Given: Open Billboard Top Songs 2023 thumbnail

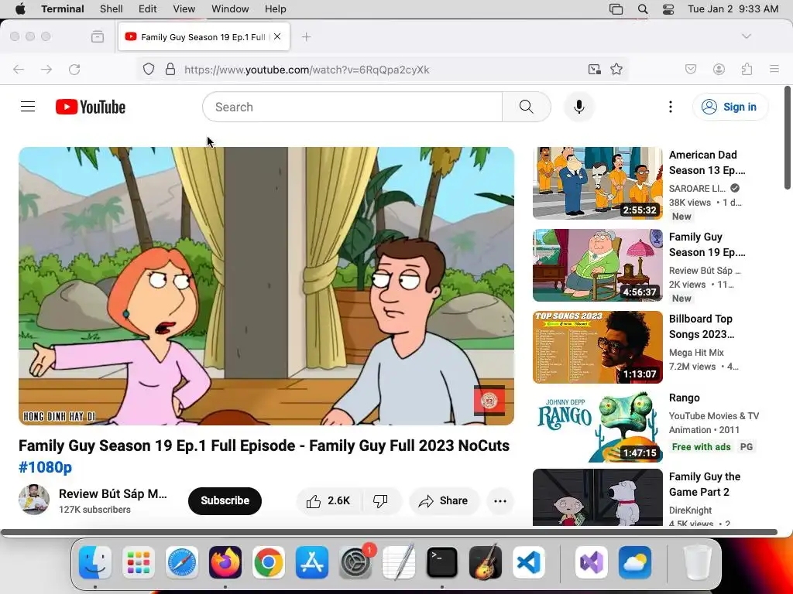Looking at the screenshot, I should pyautogui.click(x=597, y=347).
